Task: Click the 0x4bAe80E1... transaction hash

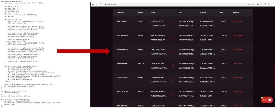Action: [x=123, y=35]
